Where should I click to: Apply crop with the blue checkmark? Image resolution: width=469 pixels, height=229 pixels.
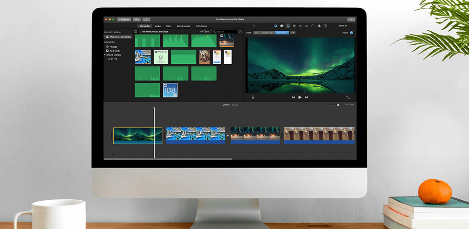click(351, 33)
